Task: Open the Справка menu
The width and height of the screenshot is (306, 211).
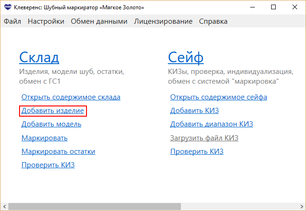Action: pyautogui.click(x=213, y=21)
